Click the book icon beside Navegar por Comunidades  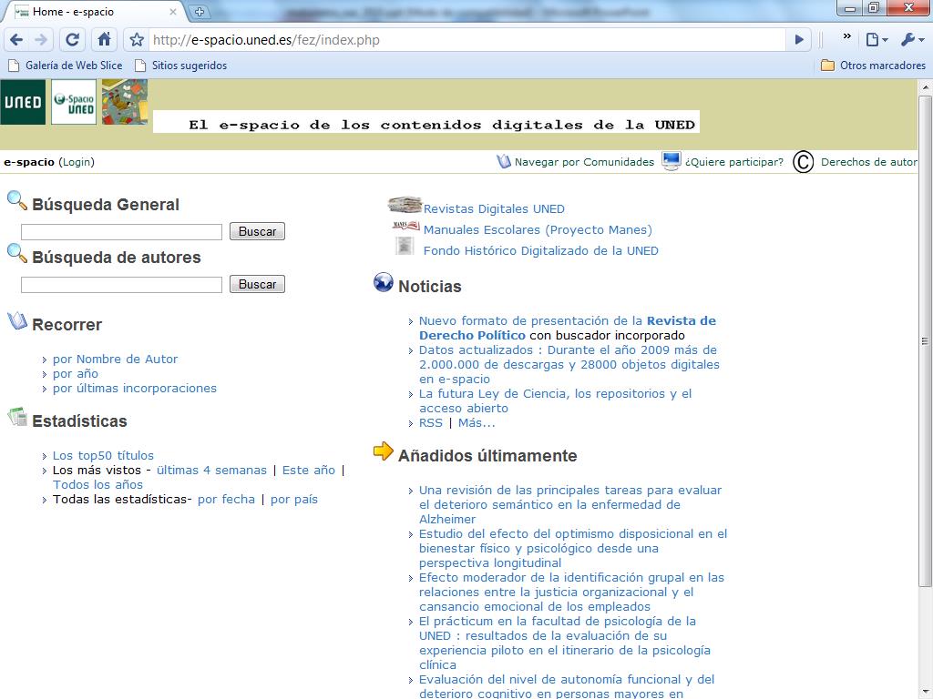[x=504, y=161]
